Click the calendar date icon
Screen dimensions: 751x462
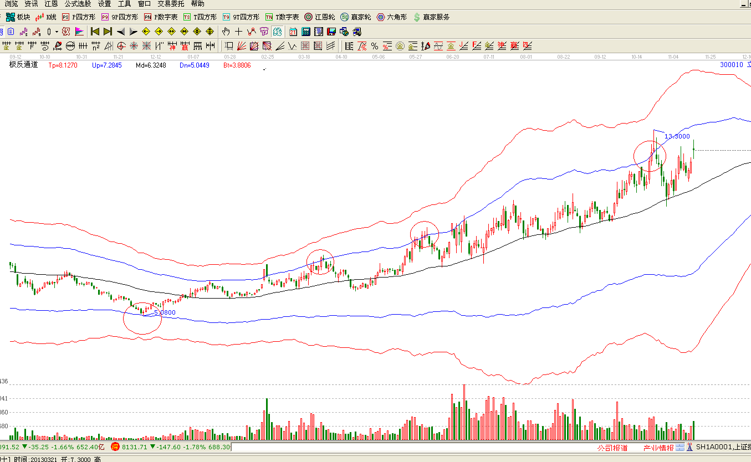293,32
